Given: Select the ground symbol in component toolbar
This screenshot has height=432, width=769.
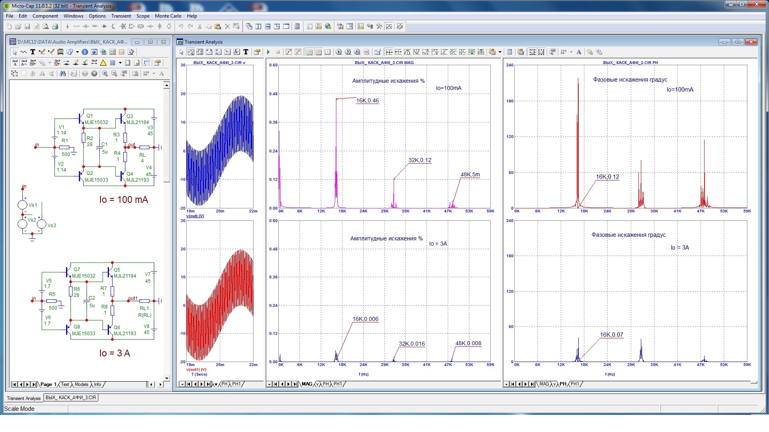Looking at the screenshot, I should [67, 26].
